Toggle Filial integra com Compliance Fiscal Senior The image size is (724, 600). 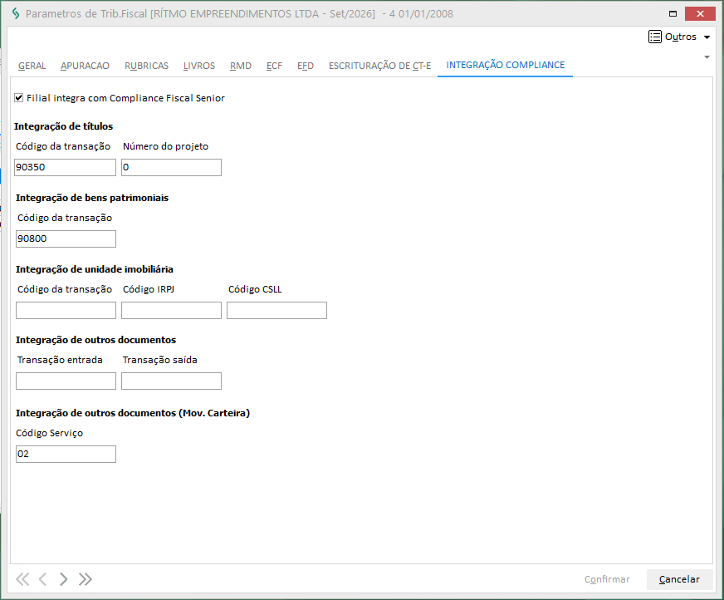click(19, 97)
